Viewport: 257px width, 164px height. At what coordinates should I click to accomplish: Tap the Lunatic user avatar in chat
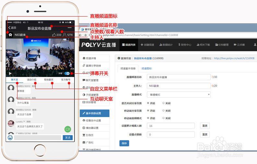(11, 124)
